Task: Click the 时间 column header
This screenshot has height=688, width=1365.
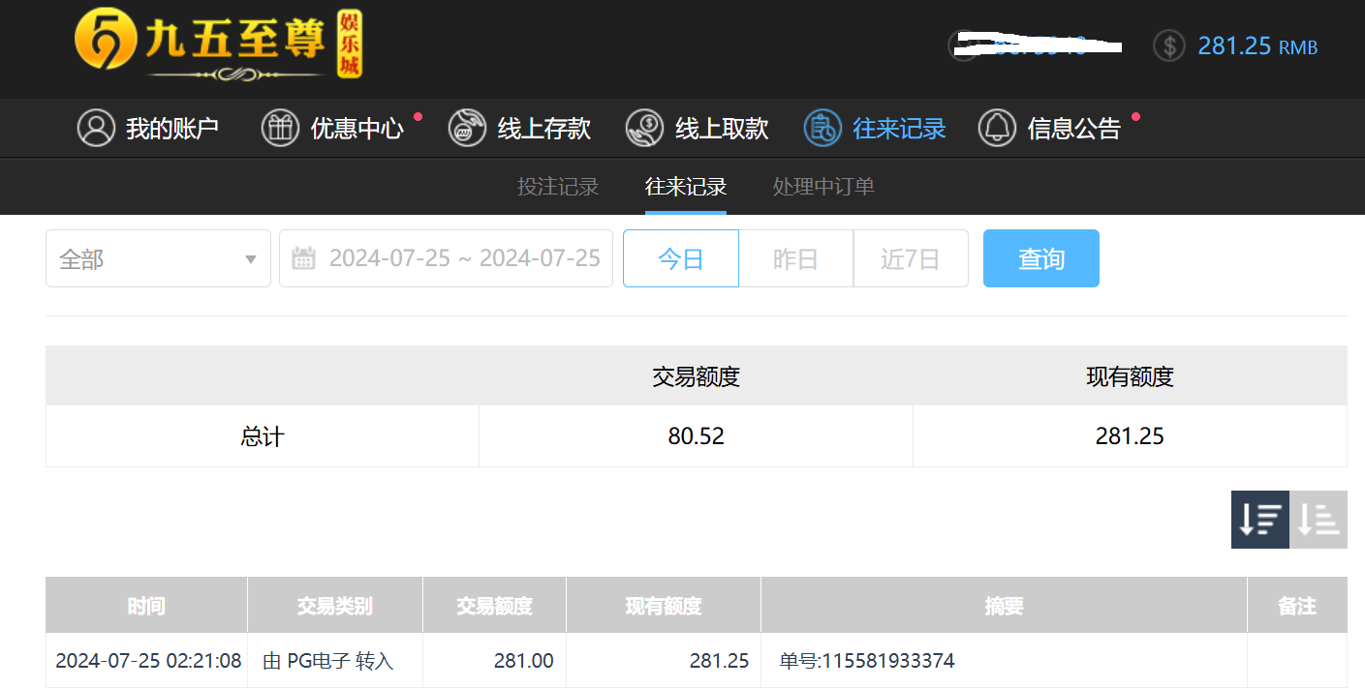Action: coord(146,606)
